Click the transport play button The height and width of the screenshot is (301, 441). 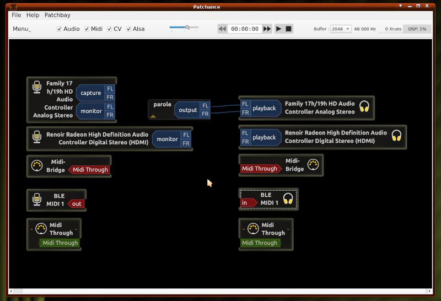point(278,29)
